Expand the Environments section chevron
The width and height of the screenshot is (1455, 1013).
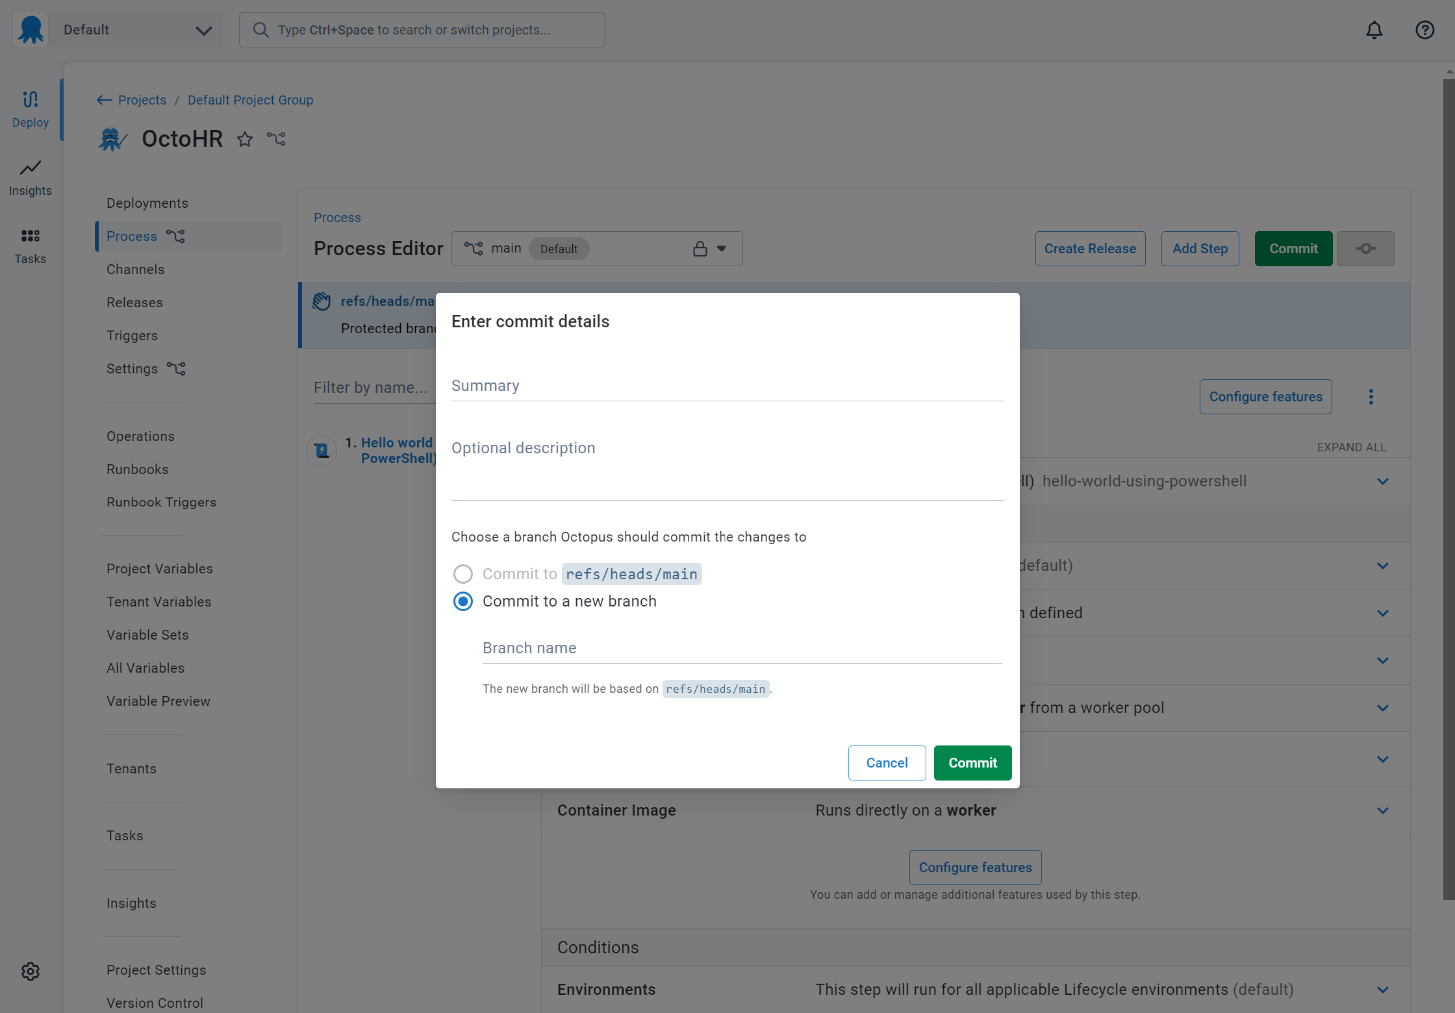[x=1383, y=990]
